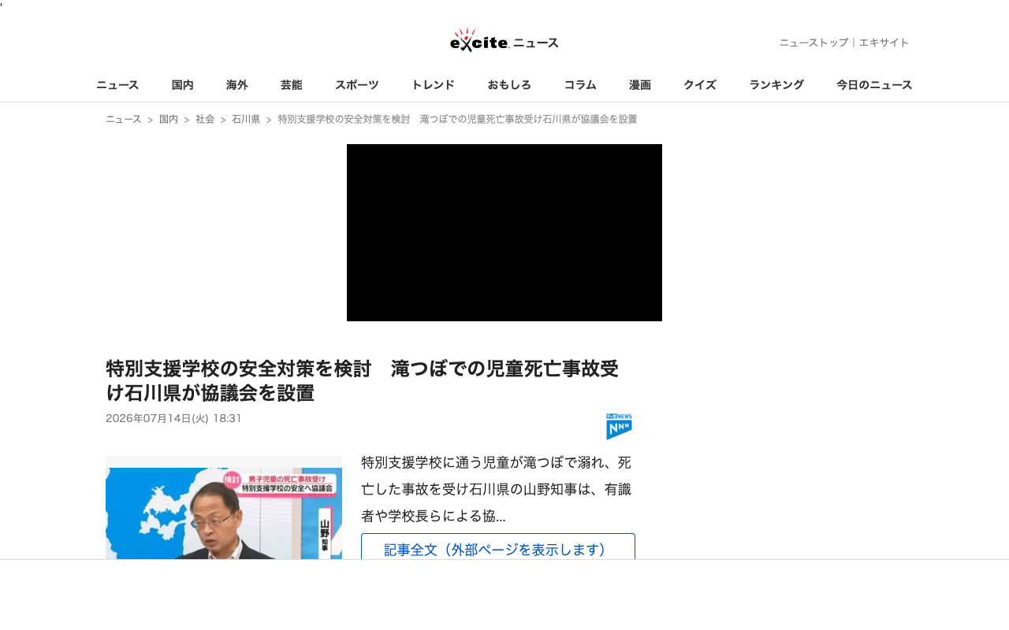Choose スポーツ in the navigation bar

coord(357,85)
